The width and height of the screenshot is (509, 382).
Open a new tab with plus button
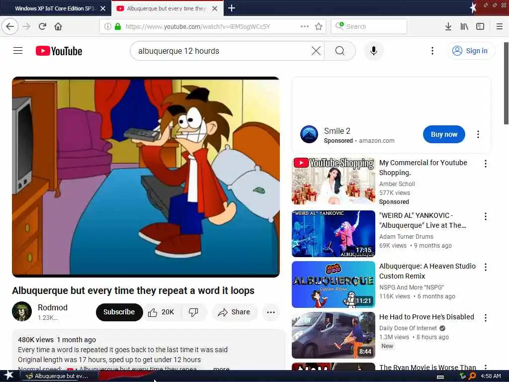[232, 8]
